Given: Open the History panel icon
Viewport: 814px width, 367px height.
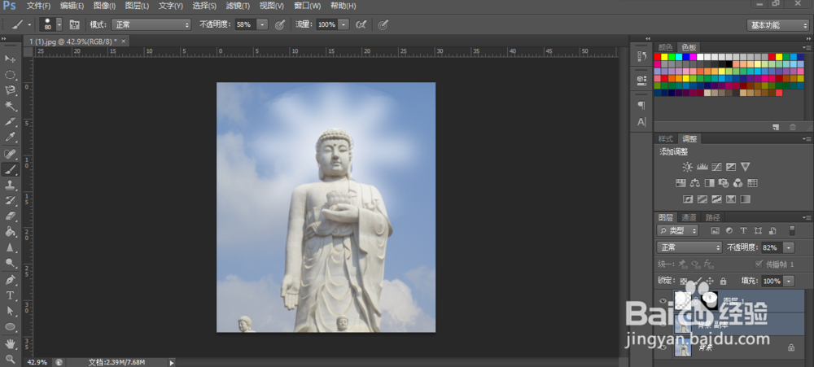Looking at the screenshot, I should (x=641, y=57).
